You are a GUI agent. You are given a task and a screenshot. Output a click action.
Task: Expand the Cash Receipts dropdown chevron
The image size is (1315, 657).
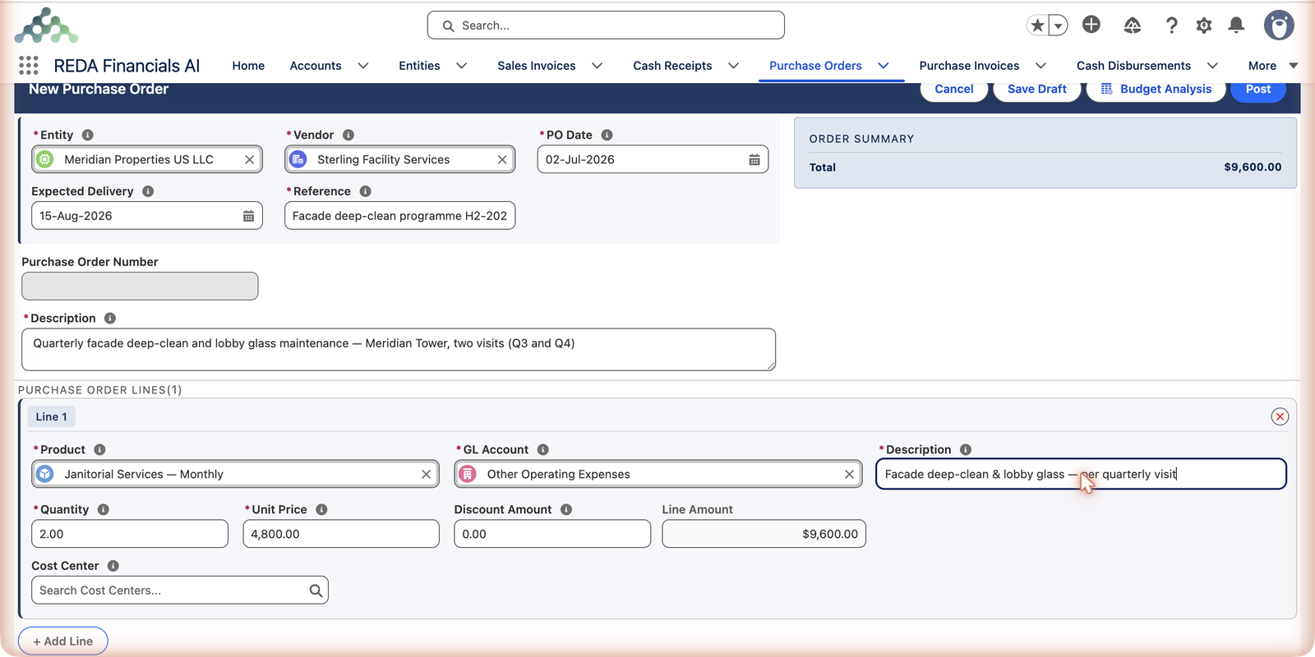734,66
